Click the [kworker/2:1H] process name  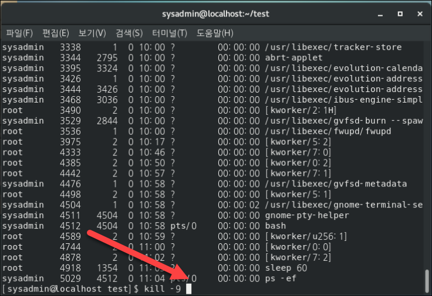[x=301, y=110]
